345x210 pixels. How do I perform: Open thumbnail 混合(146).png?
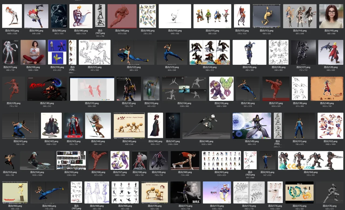tap(156, 126)
